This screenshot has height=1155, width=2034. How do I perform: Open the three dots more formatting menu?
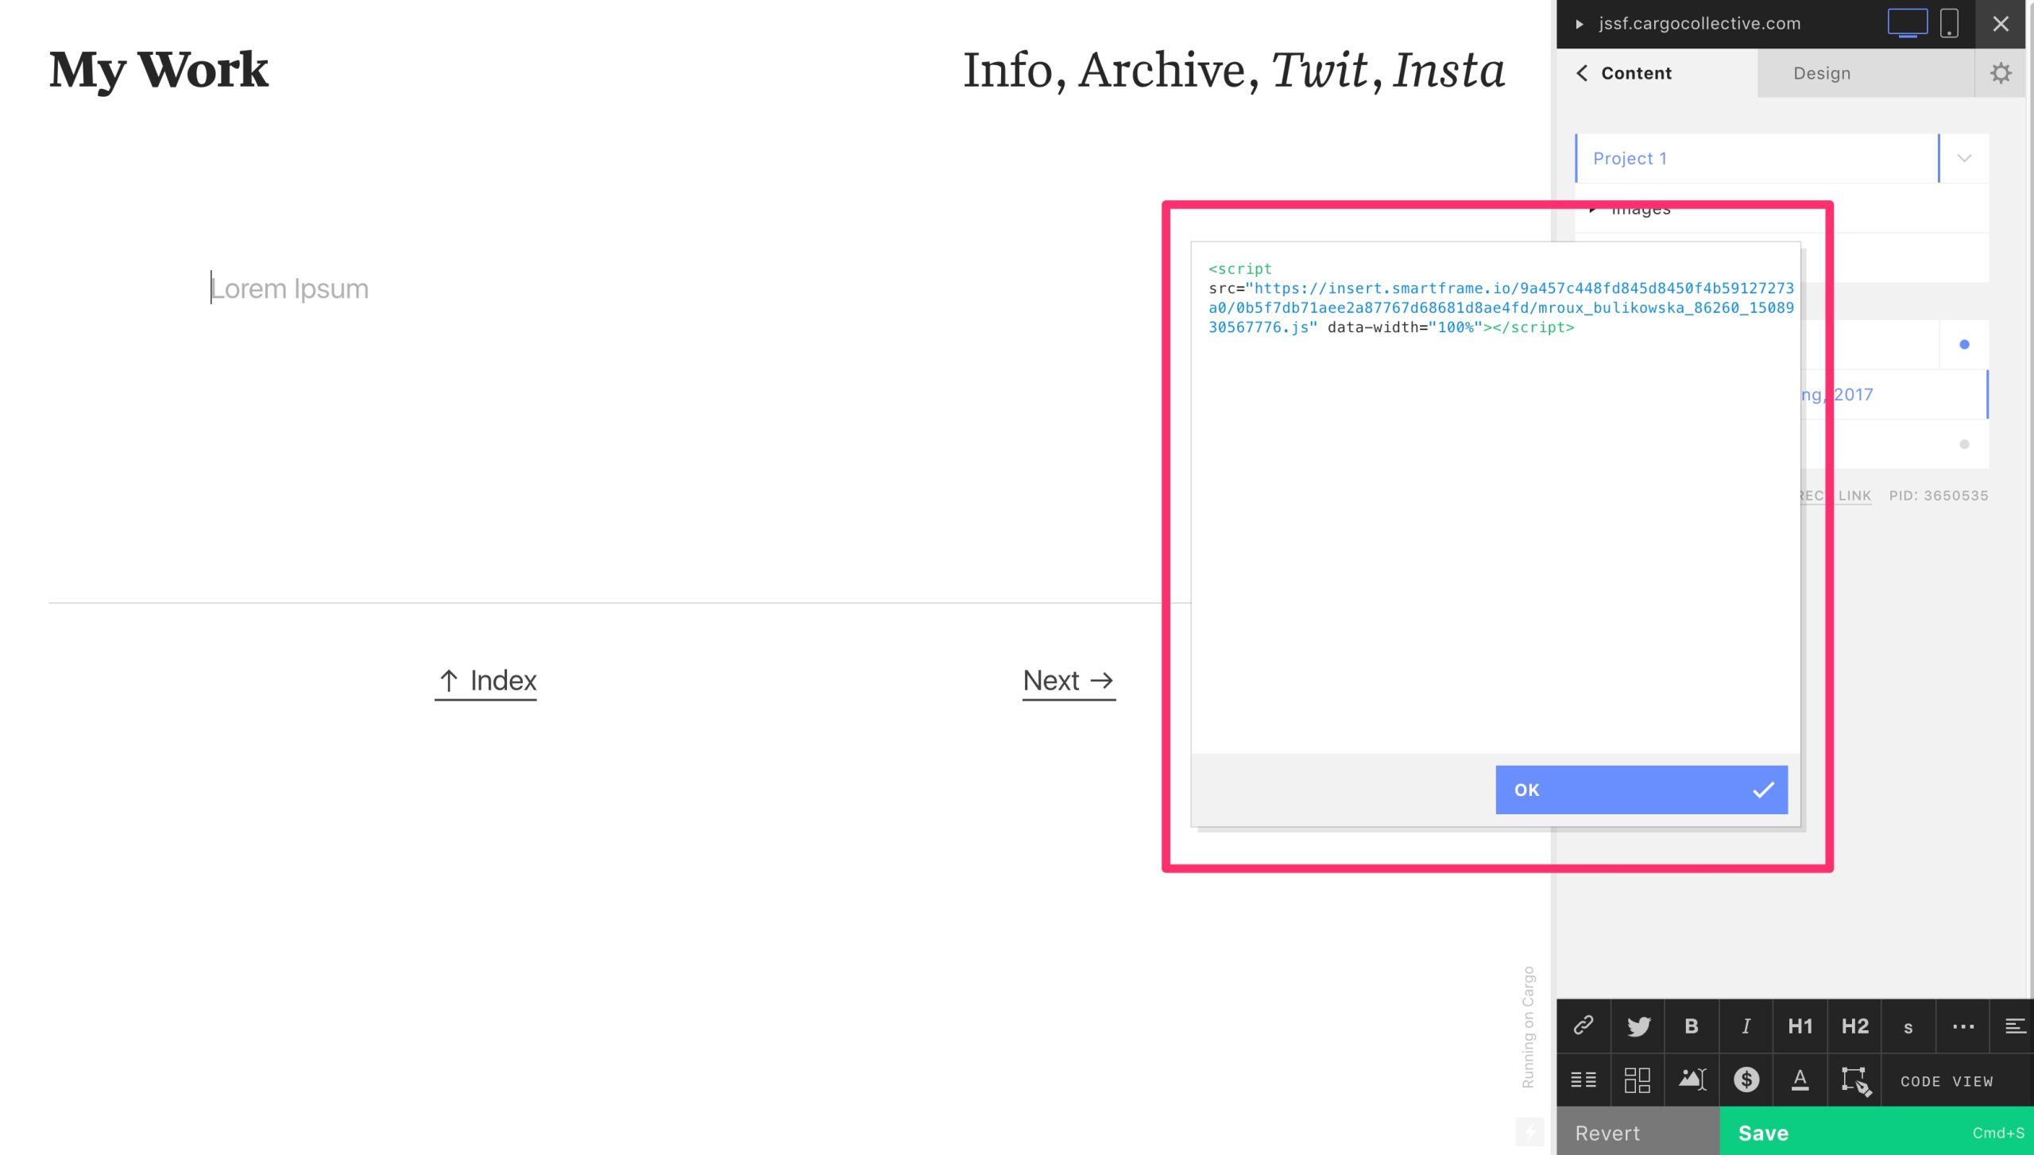click(x=1963, y=1026)
